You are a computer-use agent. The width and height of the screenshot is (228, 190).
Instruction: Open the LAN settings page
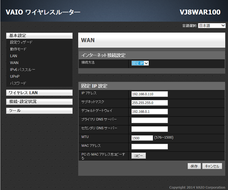tap(13, 56)
